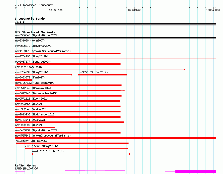
Task: Click start marker of nsv1152516 line
Action: [33, 154]
